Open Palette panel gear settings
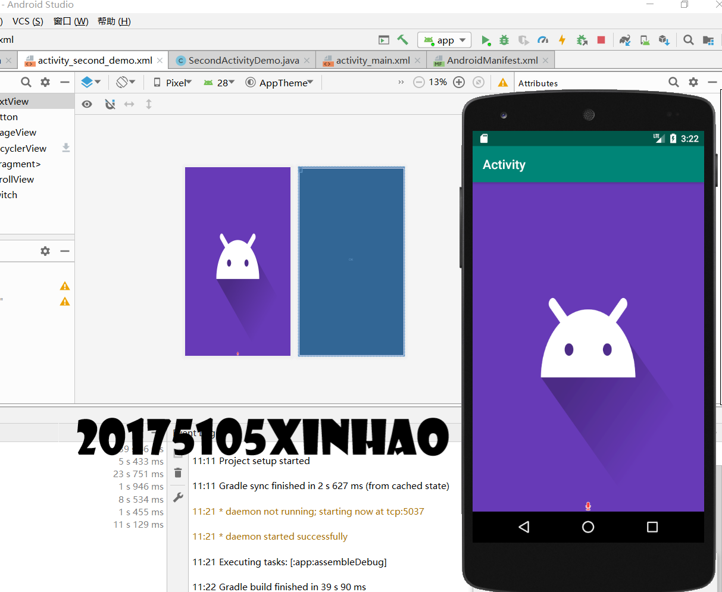The width and height of the screenshot is (722, 592). point(45,82)
